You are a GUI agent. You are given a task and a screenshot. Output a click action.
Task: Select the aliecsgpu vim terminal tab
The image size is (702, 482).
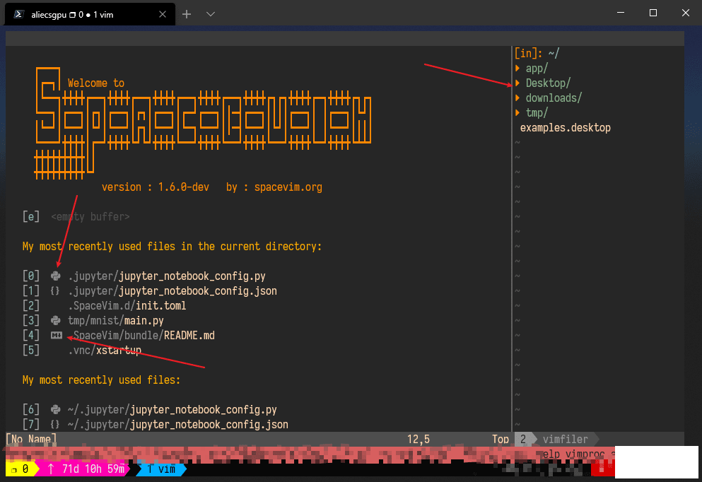[90, 14]
